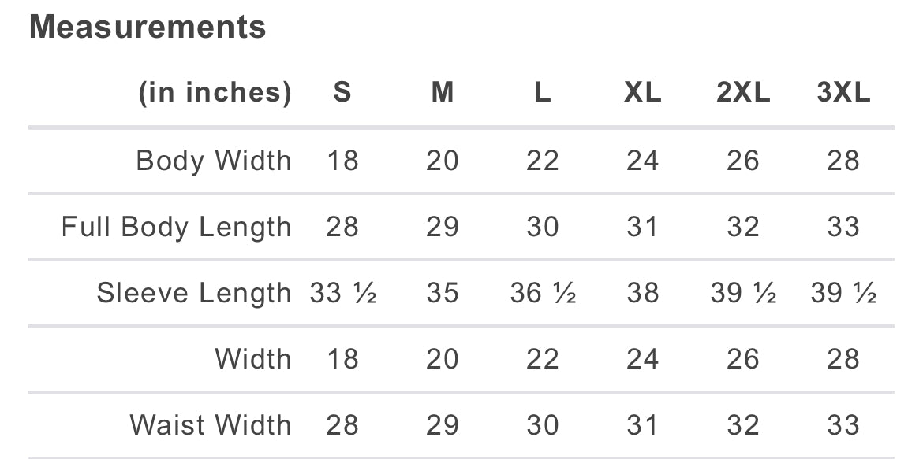Click the Waist Width value for 2XL
This screenshot has height=463, width=923.
pyautogui.click(x=743, y=425)
